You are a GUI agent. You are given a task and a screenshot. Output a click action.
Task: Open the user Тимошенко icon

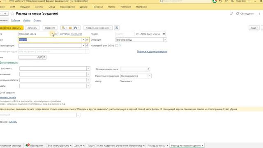[x=232, y=1]
